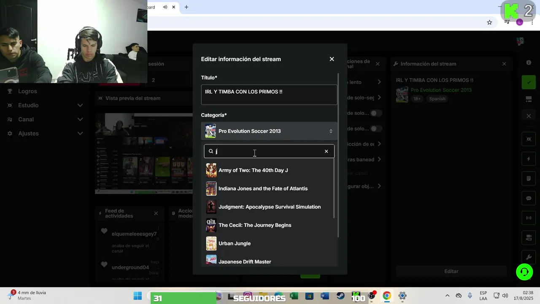This screenshot has height=304, width=540.
Task: Click Army of Two game cover thumbnail
Action: click(x=211, y=170)
